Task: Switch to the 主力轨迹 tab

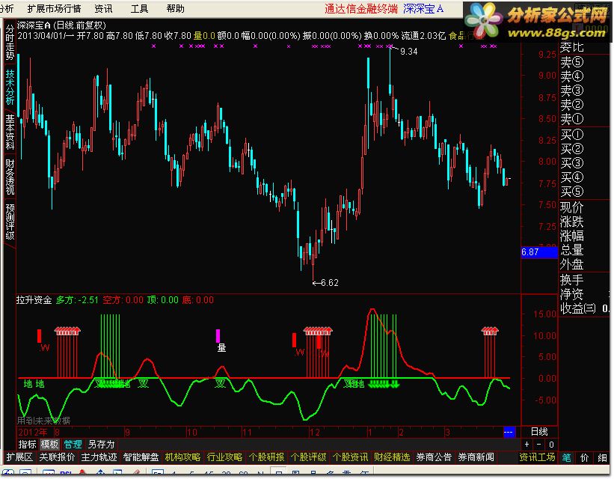Action: tap(99, 457)
